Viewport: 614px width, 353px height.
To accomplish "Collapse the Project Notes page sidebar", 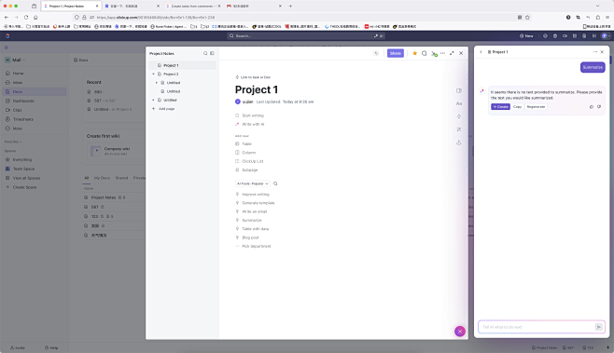I will (212, 53).
